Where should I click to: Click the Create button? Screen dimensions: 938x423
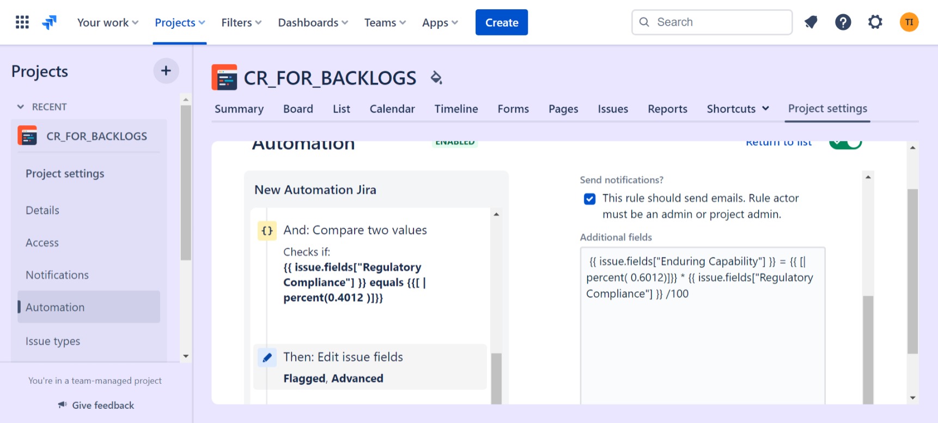502,22
